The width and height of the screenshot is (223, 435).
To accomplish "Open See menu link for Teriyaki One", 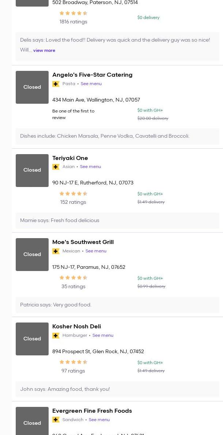I will (x=90, y=167).
